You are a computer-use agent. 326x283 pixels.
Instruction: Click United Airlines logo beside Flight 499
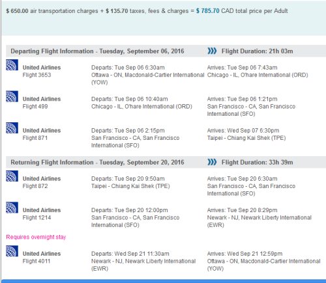[12, 96]
